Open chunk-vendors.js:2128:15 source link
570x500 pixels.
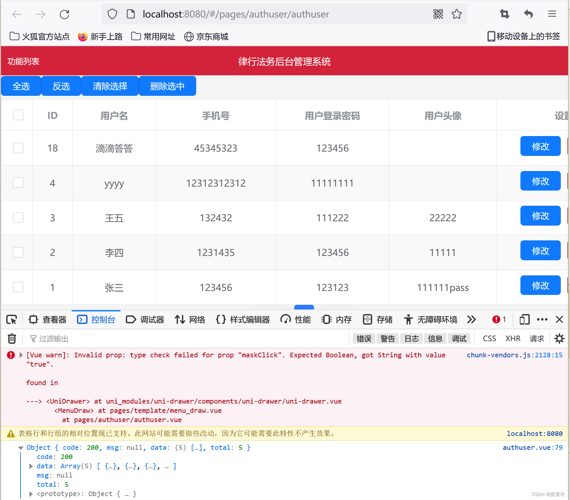click(515, 355)
